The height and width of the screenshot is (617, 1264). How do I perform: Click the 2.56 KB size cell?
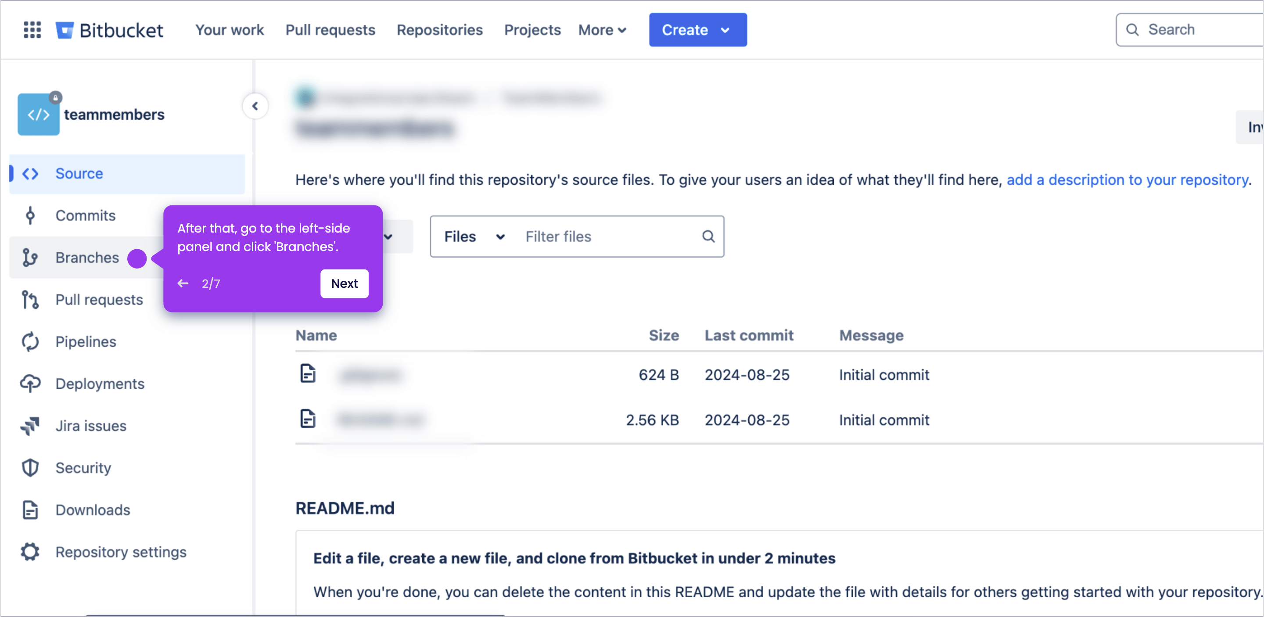(x=652, y=420)
